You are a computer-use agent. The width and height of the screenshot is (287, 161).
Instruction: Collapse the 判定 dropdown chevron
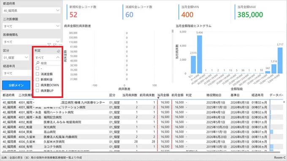pyautogui.click(x=58, y=57)
